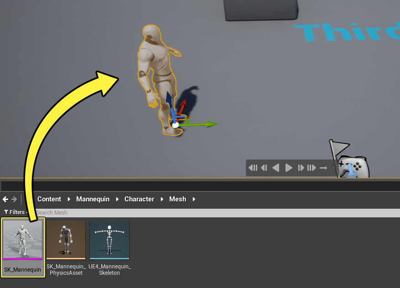Select the SK_Mannequin_PhysicsAsset thumbnail
This screenshot has height=288, width=400.
(x=66, y=240)
